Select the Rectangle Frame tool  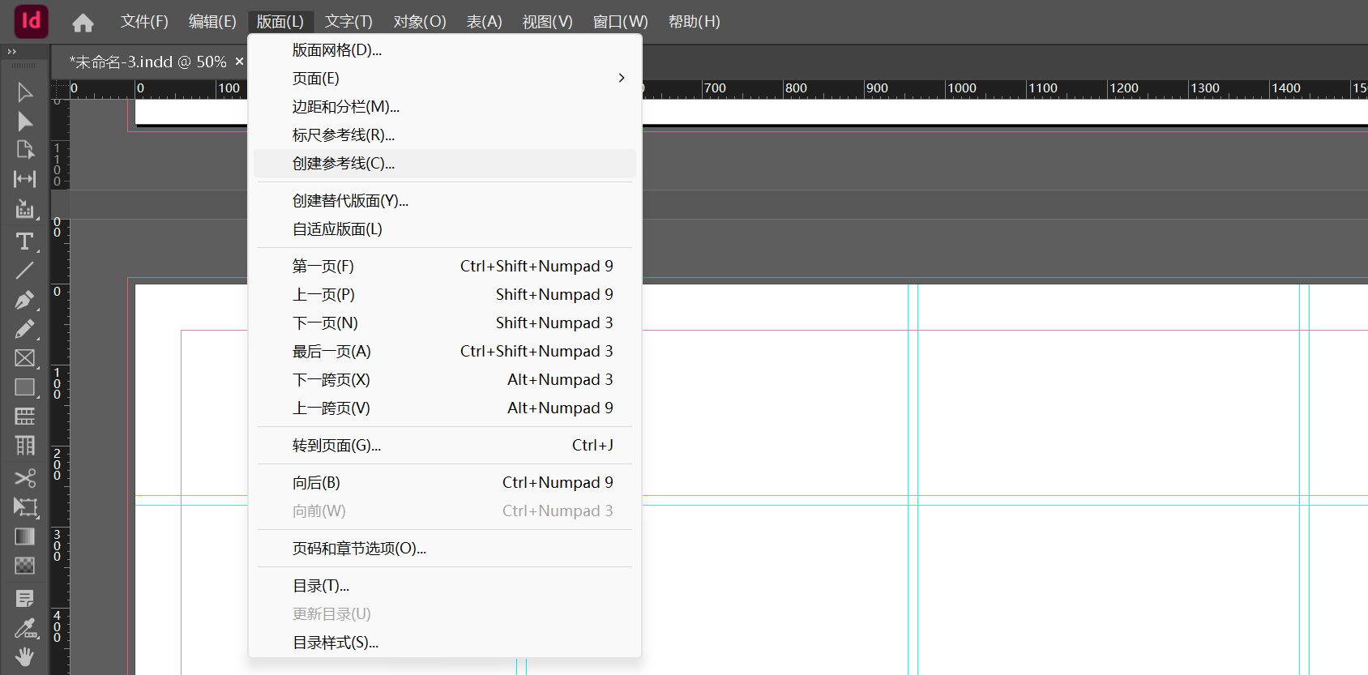pyautogui.click(x=24, y=358)
